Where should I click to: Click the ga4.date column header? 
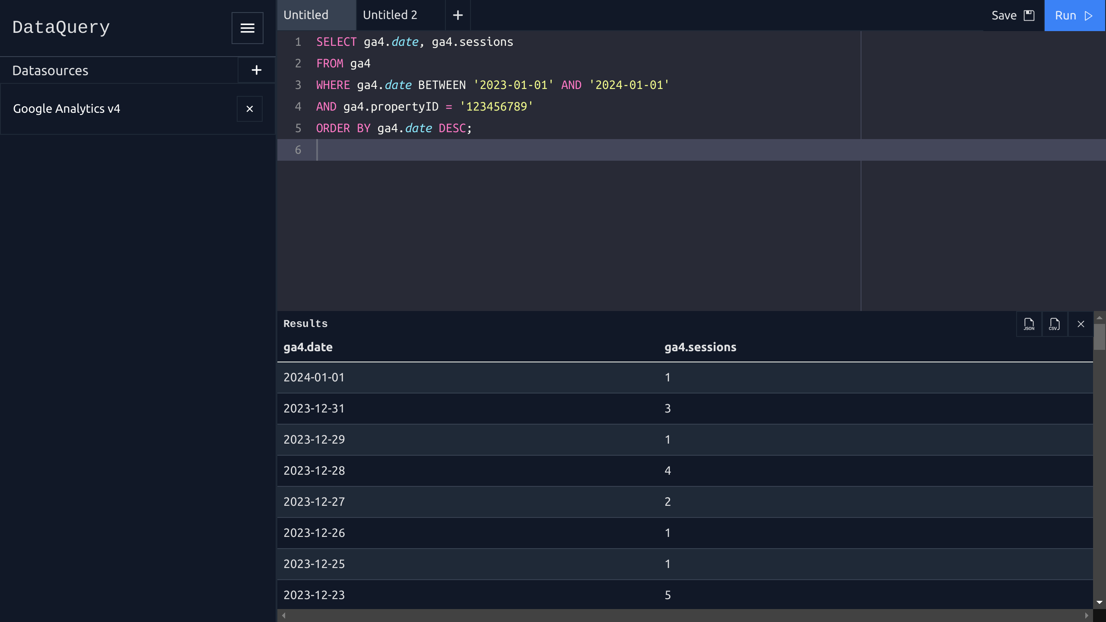point(308,347)
